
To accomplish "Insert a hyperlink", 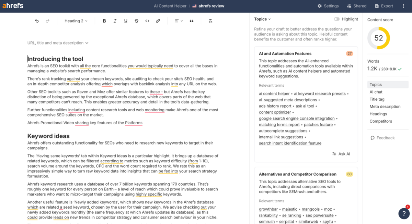I will coord(158,21).
